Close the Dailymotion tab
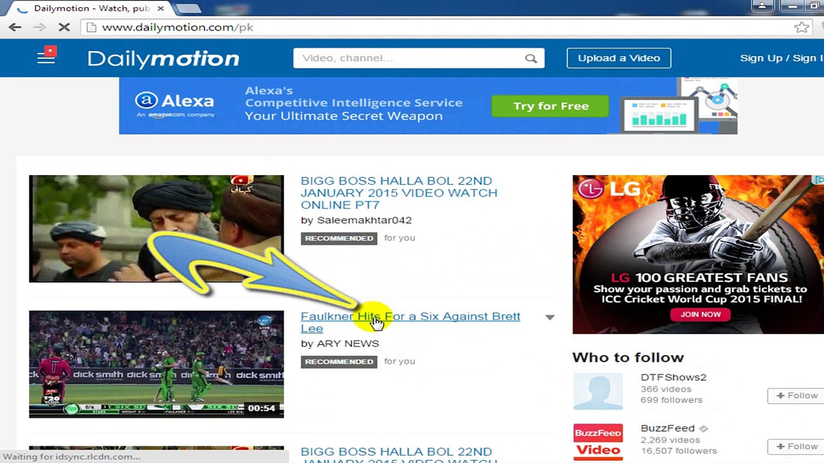Image resolution: width=824 pixels, height=463 pixels. tap(161, 8)
